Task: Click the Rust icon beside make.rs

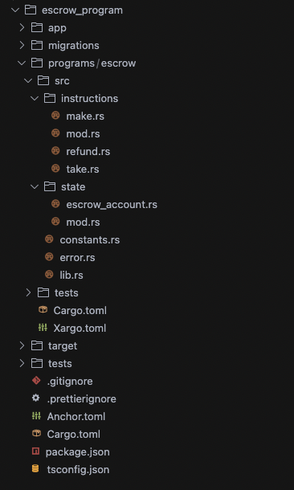Action: click(55, 116)
